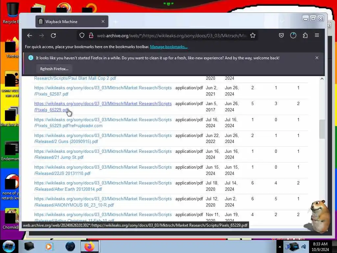Click the page's vertical scrollbar thumb

point(322,129)
